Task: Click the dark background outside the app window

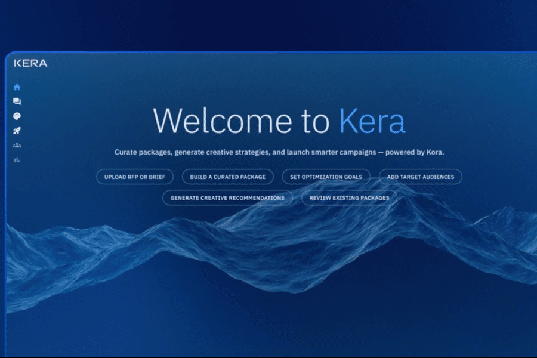Action: [268, 24]
